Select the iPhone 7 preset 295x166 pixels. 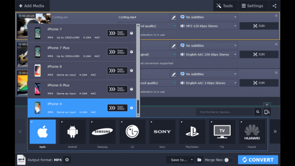click(82, 33)
